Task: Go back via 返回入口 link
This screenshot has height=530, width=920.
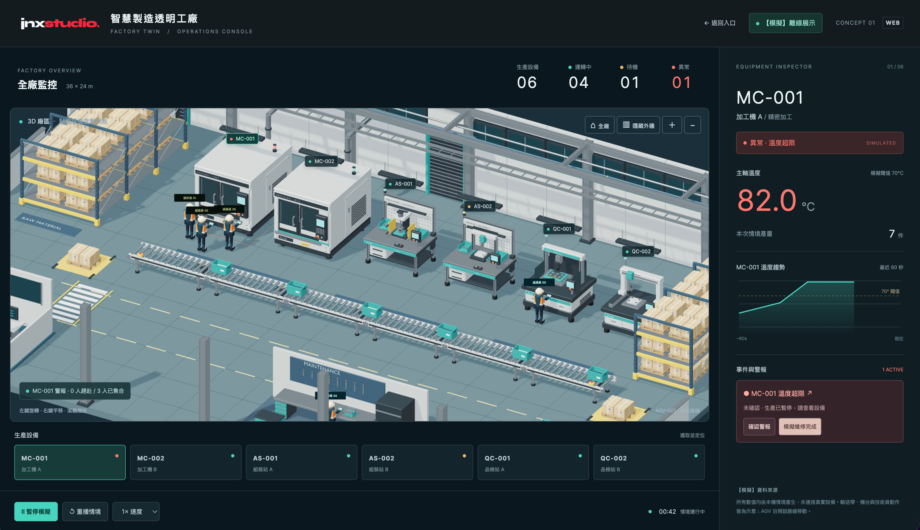Action: click(720, 23)
